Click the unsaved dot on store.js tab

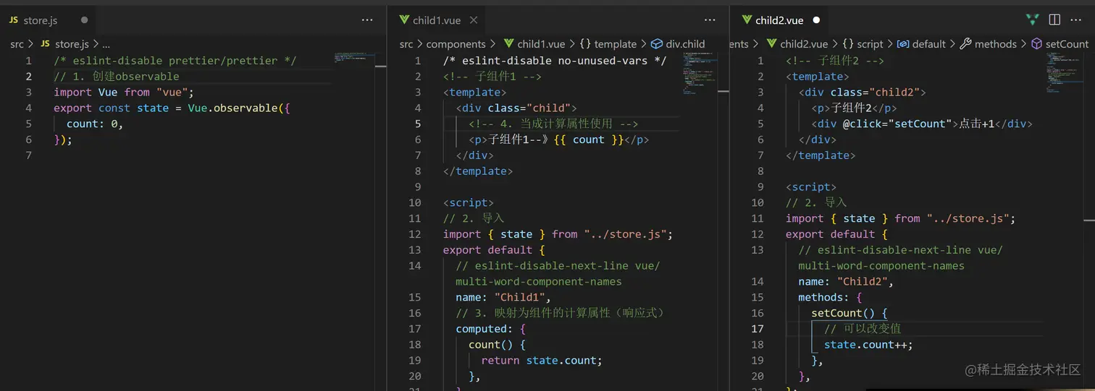click(85, 20)
